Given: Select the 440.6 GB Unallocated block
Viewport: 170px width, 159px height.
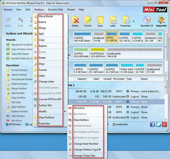Looking at the screenshot, I should click(135, 53).
